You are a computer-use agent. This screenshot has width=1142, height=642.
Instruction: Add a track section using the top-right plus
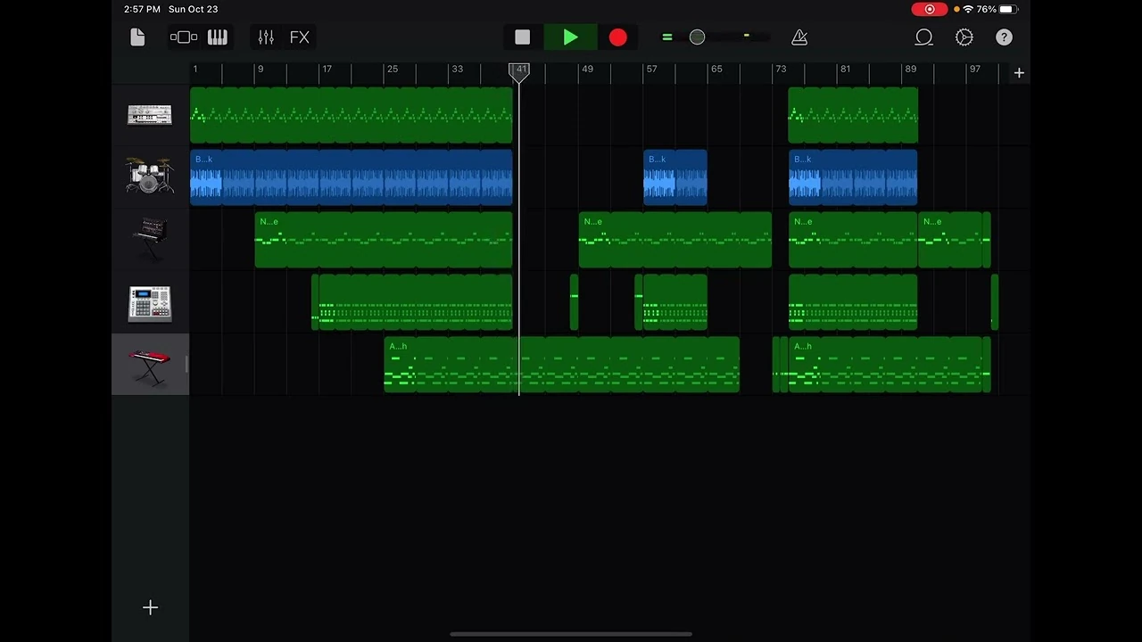coord(1019,72)
